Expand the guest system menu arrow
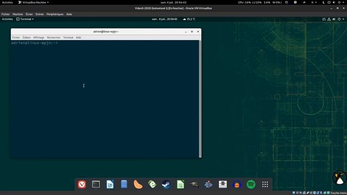This screenshot has height=195, width=347. pos(343,19)
